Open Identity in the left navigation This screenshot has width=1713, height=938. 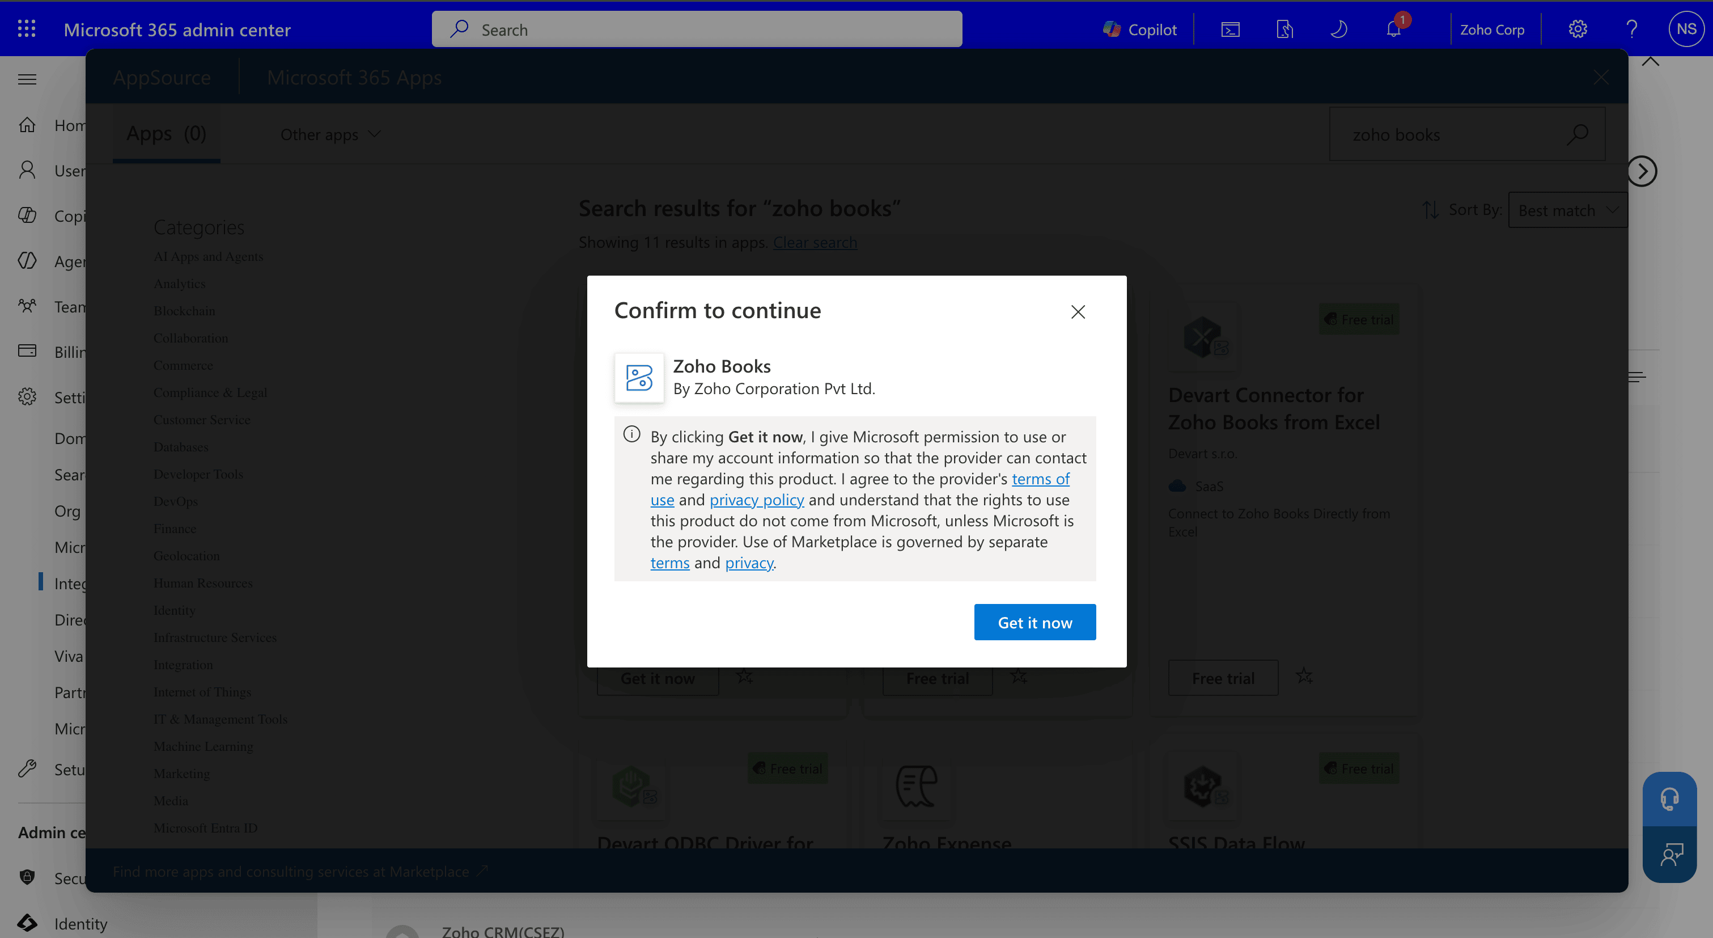(x=80, y=923)
